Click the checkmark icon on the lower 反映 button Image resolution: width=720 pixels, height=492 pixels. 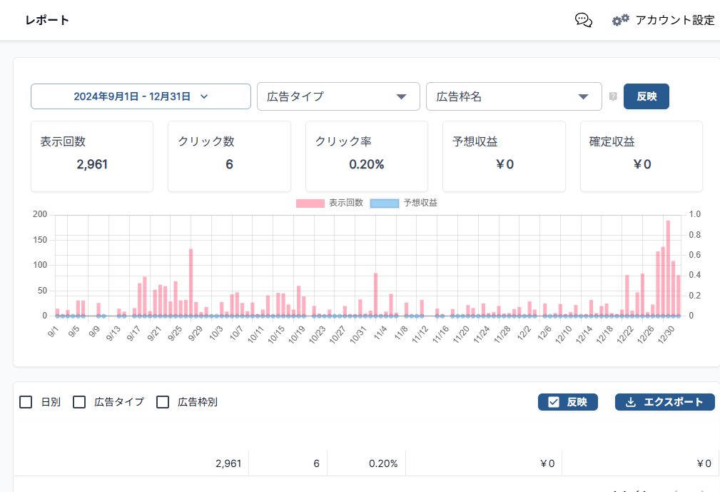tap(553, 402)
